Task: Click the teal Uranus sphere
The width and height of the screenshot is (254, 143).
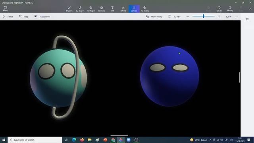Action: coord(58,78)
